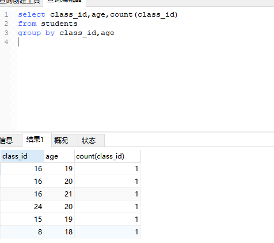Image resolution: width=274 pixels, height=243 pixels.
Task: Show the 概况 tab
Action: click(64, 141)
